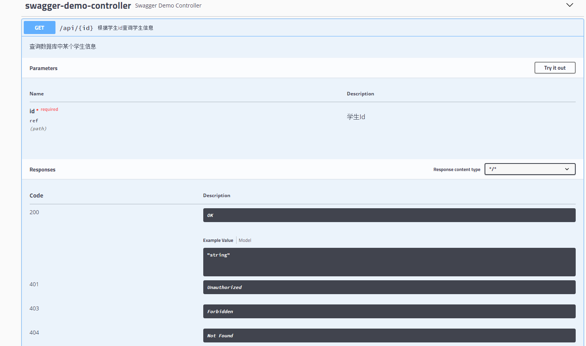586x346 pixels.
Task: Click the Unauthorized response description
Action: [389, 287]
